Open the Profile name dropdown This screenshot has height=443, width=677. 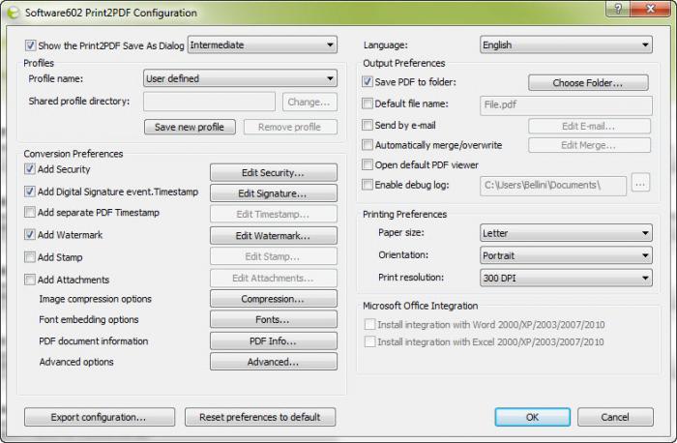240,78
